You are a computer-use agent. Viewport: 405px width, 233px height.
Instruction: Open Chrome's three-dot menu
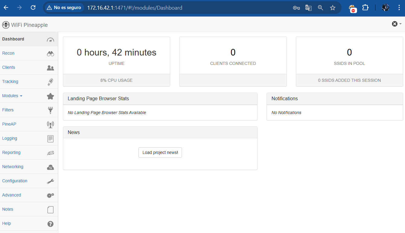(399, 8)
